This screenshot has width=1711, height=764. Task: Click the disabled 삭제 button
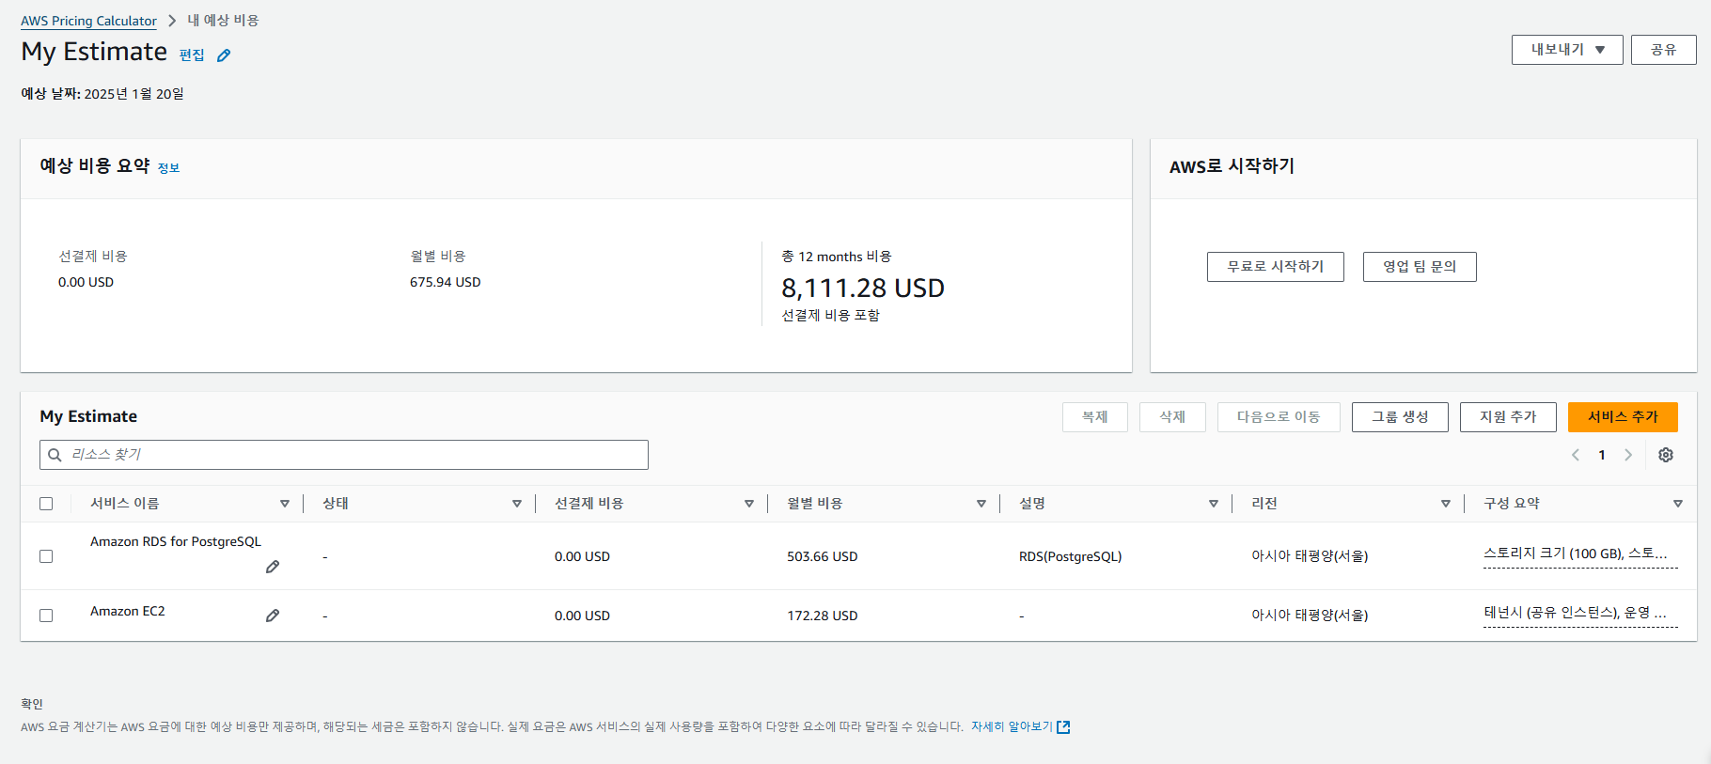click(1172, 417)
